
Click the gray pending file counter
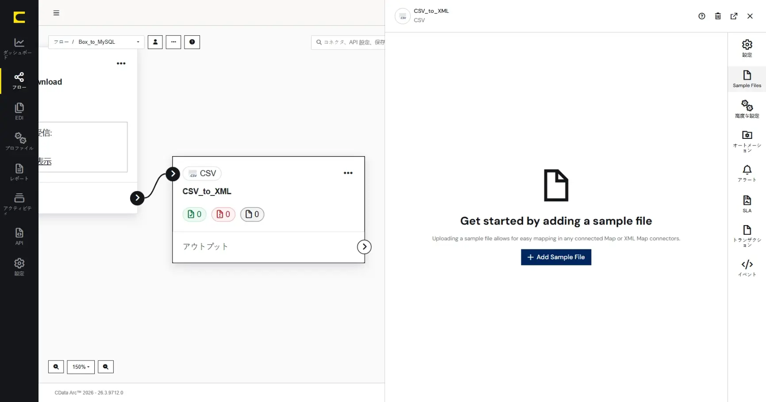[252, 214]
